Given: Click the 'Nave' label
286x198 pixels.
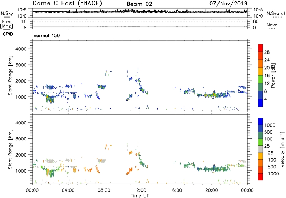Looking at the screenshot, I should coord(272,25).
